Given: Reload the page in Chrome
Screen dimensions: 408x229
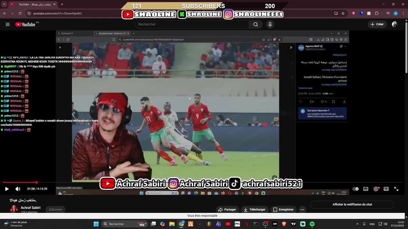Looking at the screenshot, I should tap(20, 13).
